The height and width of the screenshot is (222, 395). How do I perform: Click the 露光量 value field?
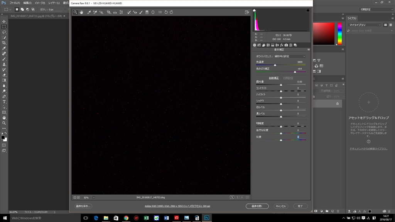click(x=300, y=82)
